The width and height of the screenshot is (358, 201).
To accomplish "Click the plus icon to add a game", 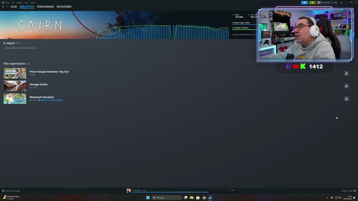I will 3,191.
